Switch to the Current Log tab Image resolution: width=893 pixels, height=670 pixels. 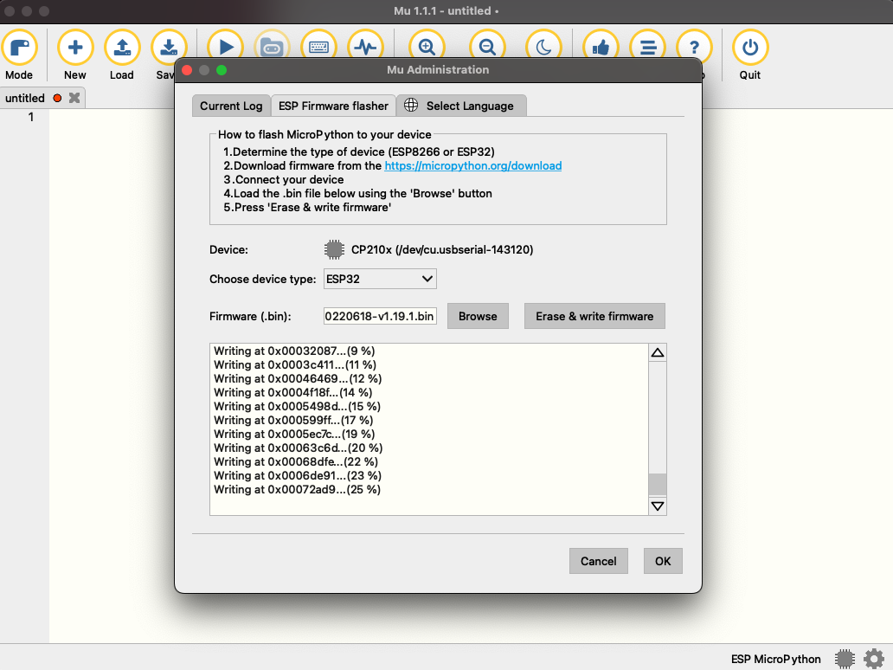(231, 106)
